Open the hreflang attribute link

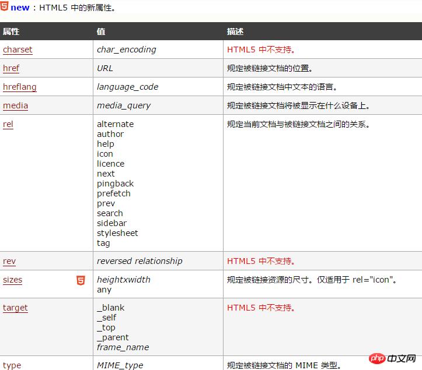click(20, 87)
